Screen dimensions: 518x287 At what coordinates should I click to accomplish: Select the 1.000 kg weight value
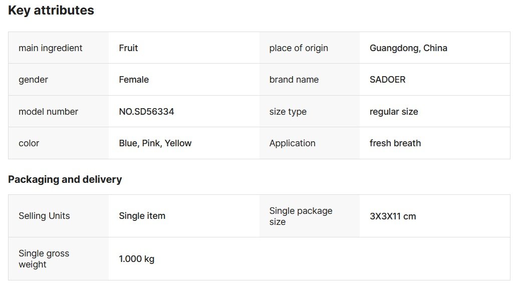tap(136, 259)
